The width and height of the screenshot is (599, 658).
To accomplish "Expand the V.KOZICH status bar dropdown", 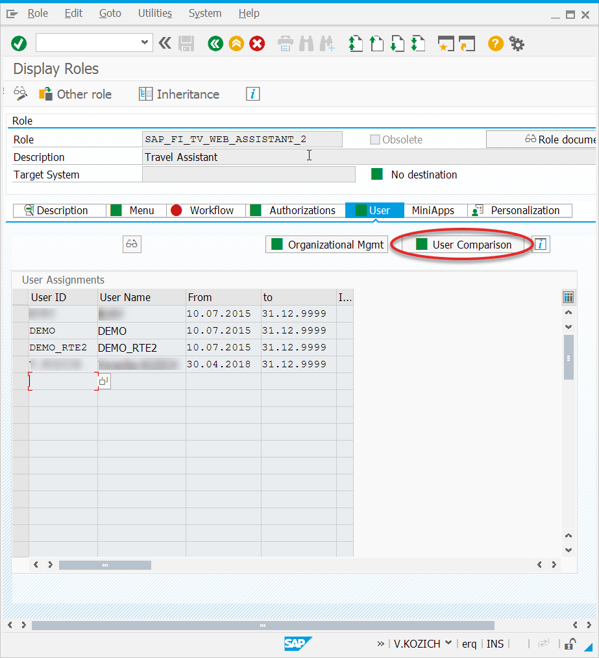I will point(448,643).
